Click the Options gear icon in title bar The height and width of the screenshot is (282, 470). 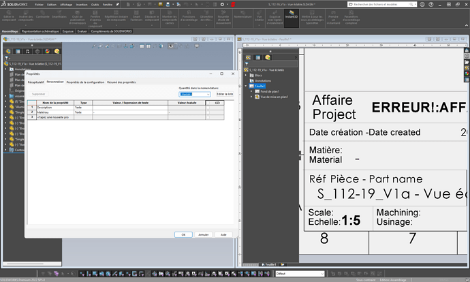coord(221,4)
